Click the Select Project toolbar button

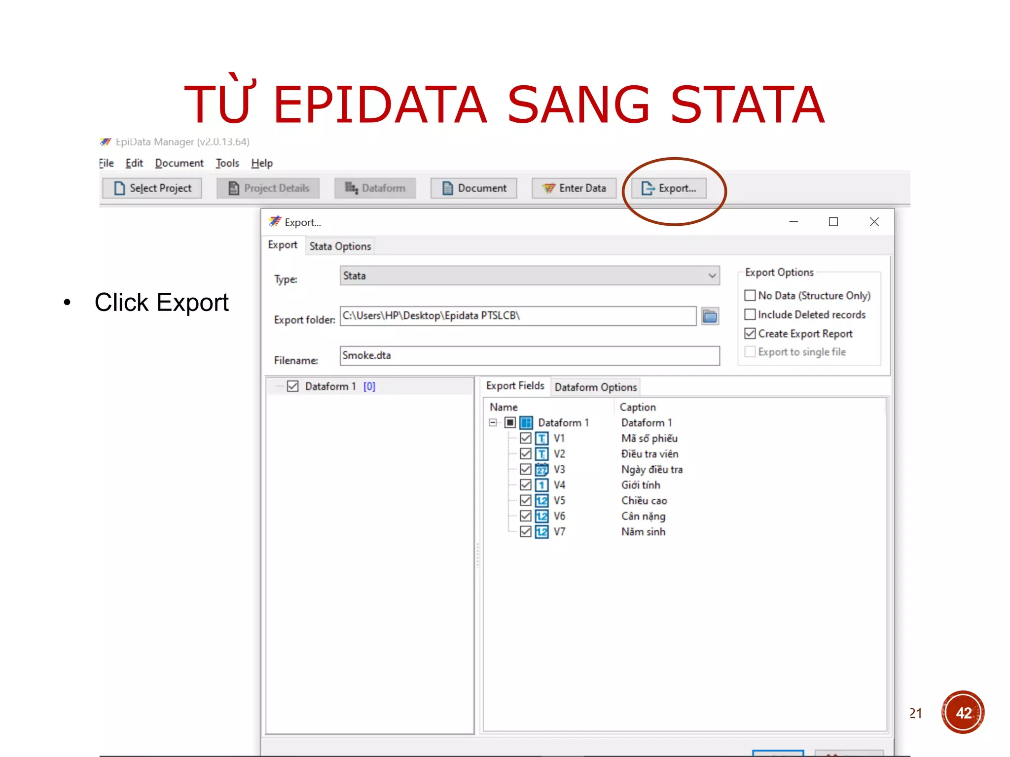coord(152,188)
